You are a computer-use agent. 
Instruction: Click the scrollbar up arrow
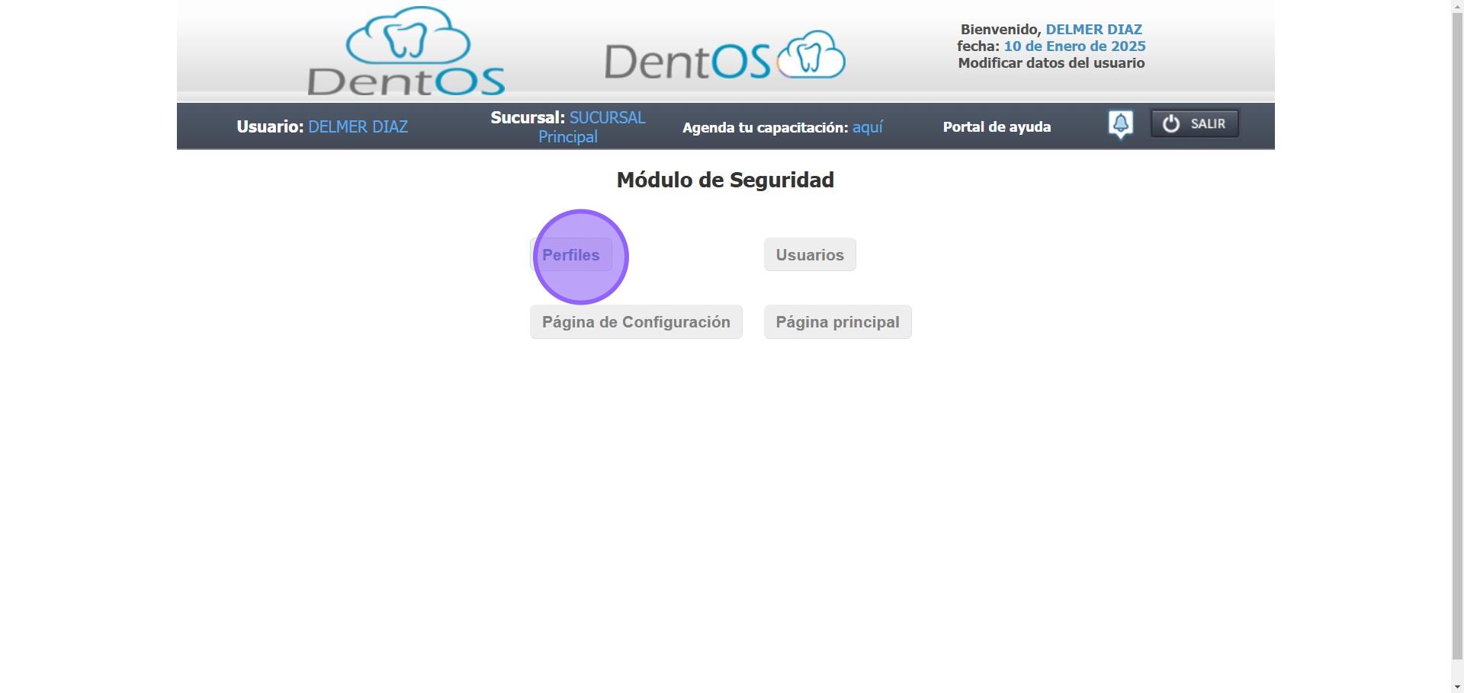tap(1458, 6)
